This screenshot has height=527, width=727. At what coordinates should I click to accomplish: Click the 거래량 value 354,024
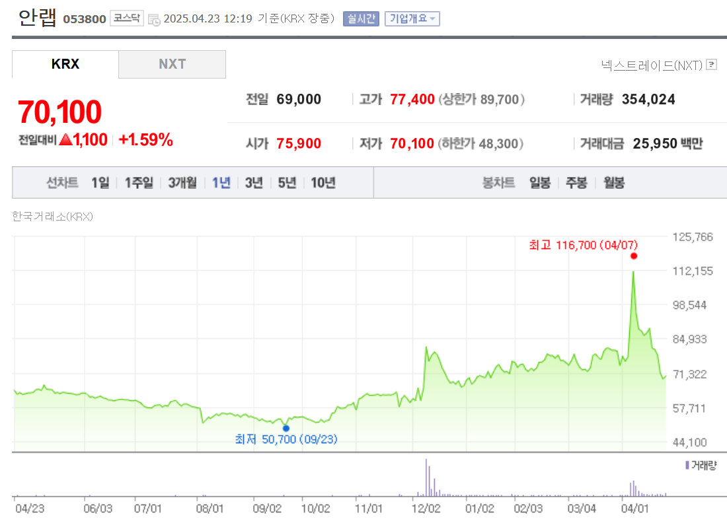coord(648,99)
